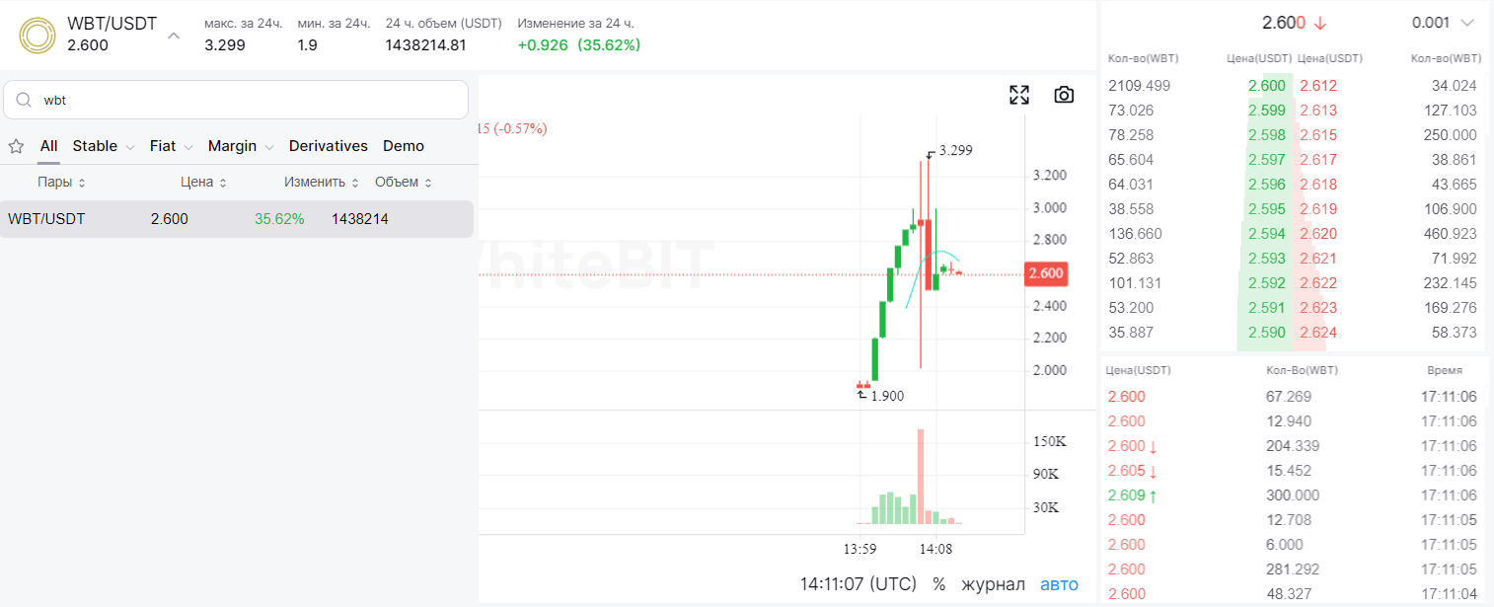
Task: Click the fullscreen expand chart icon
Action: tap(1019, 95)
